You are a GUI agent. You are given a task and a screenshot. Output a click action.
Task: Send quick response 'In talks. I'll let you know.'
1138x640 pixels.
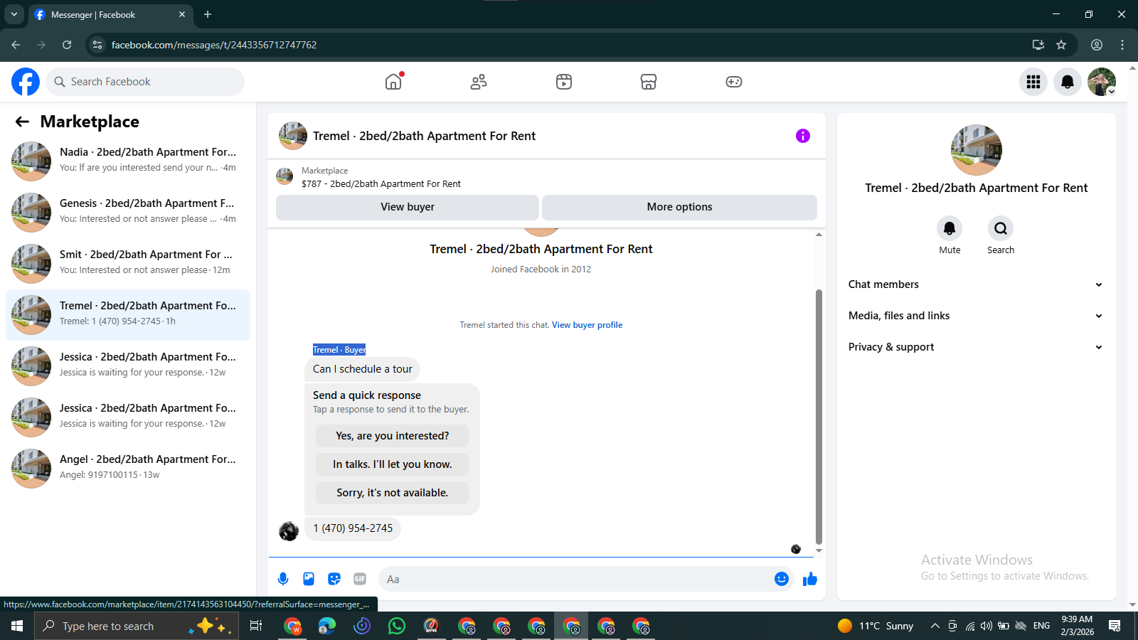point(392,464)
